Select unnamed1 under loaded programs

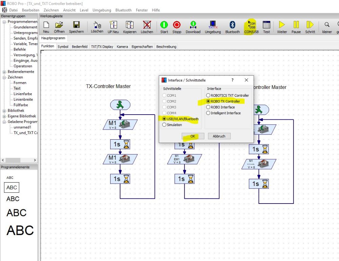22,127
